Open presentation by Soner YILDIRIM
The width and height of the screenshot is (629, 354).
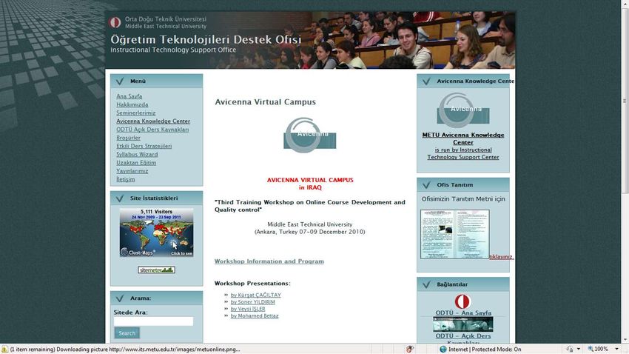253,302
